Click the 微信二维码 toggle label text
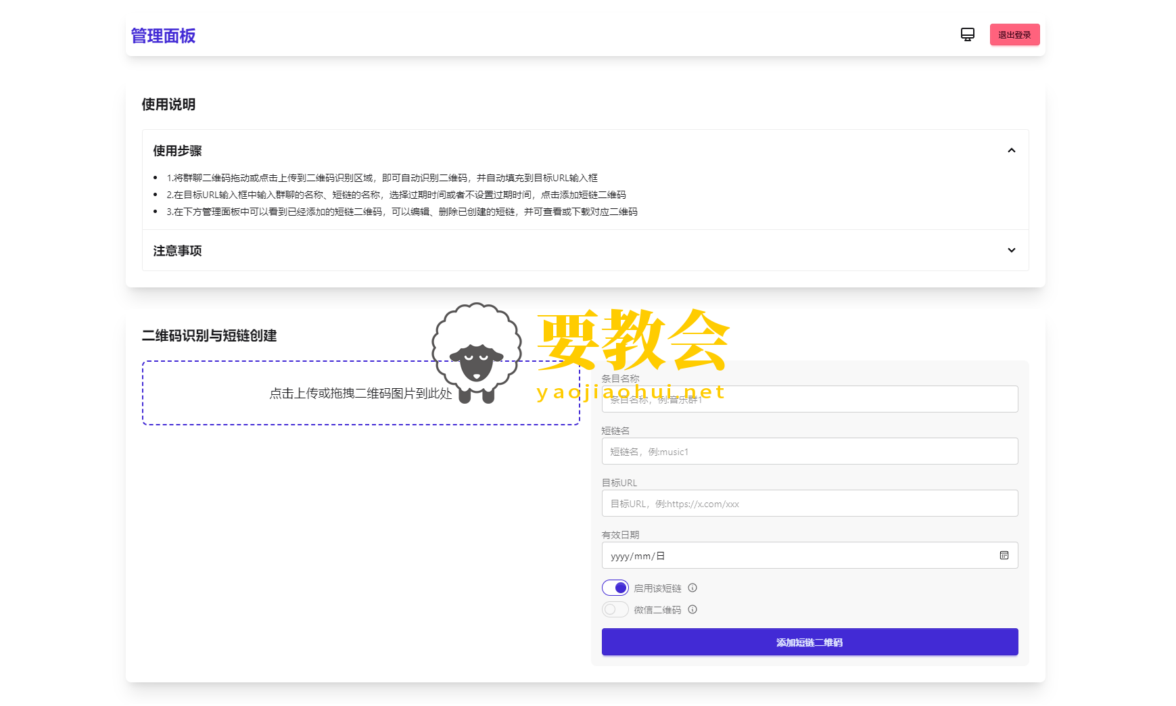The height and width of the screenshot is (706, 1176). tap(657, 610)
